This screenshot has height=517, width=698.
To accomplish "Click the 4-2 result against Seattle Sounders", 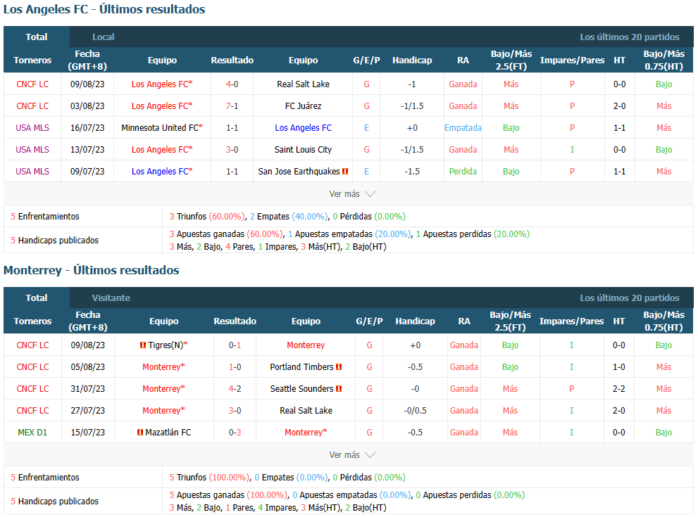I will tap(235, 388).
